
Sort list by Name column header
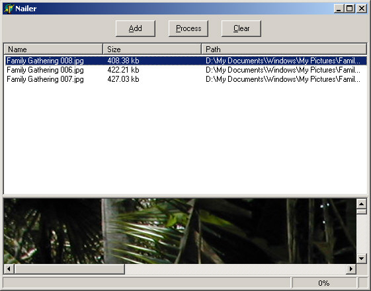(54, 49)
